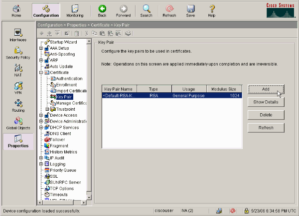
Task: Select Properties sidebar section
Action: pos(18,142)
